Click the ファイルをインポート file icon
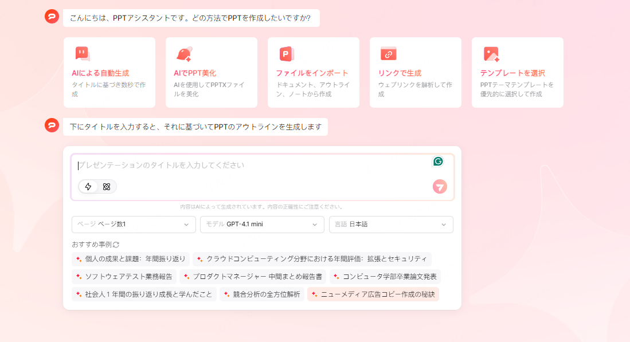The height and width of the screenshot is (342, 630). [x=285, y=53]
